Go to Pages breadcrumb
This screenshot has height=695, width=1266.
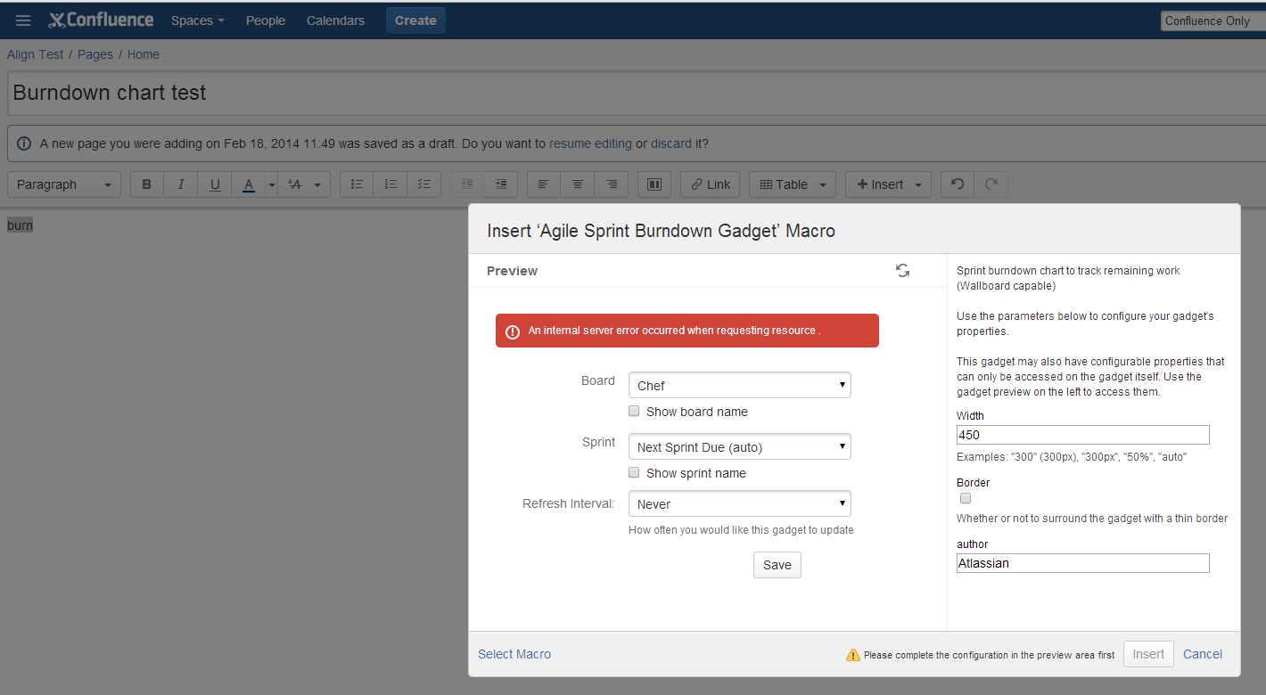95,54
